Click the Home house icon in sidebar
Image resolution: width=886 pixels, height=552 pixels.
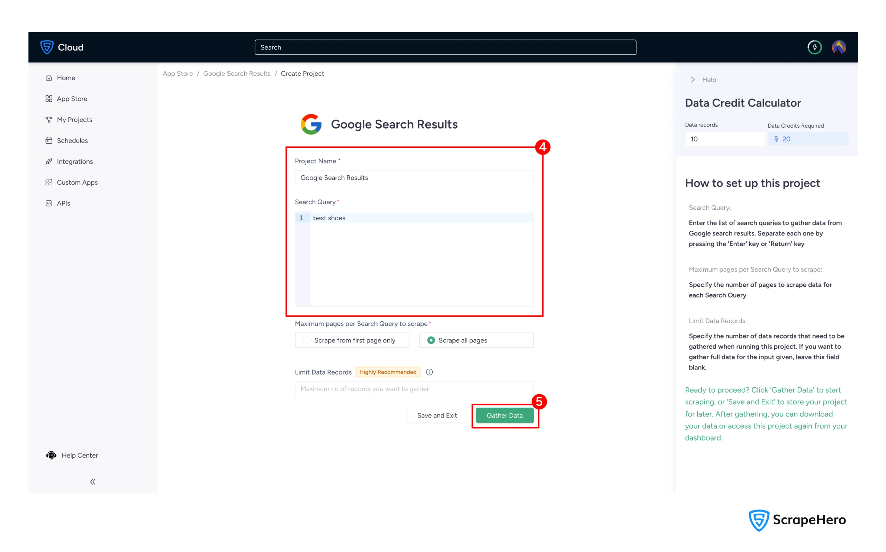pos(48,78)
